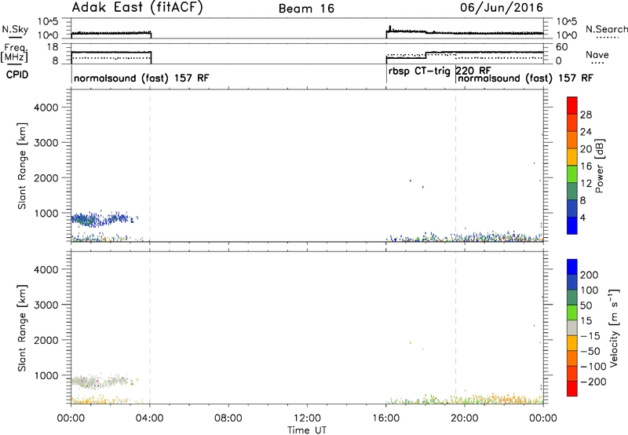
Task: Click the gray segment of velocity colorbar
Action: pos(572,327)
